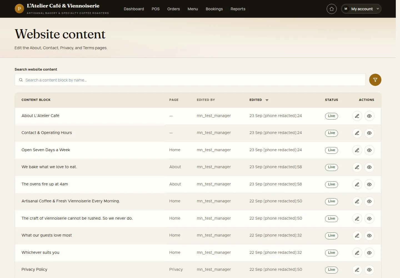
Task: Open the Bookings nav item
Action: pos(214,9)
